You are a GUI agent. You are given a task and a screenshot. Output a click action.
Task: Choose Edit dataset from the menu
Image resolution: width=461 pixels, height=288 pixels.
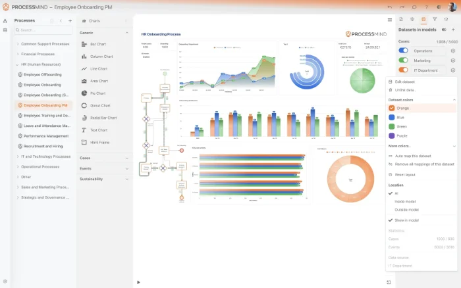click(405, 81)
